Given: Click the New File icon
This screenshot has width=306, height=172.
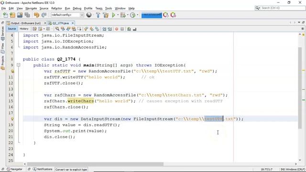Looking at the screenshot, I should coord(6,15).
